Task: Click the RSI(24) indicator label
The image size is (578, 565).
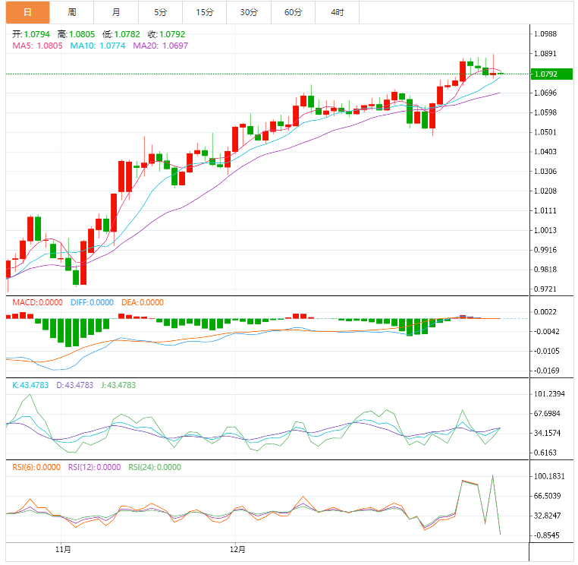Action: tap(154, 468)
